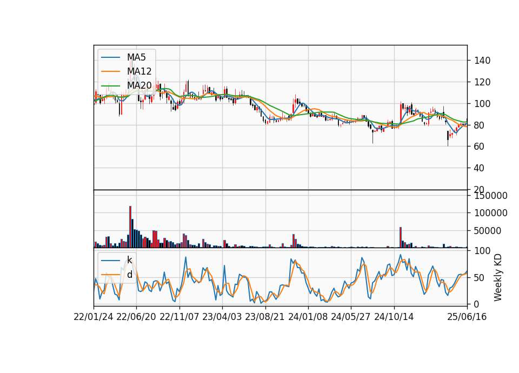Click the 60 price axis label
The image size is (519, 373).
[480, 146]
